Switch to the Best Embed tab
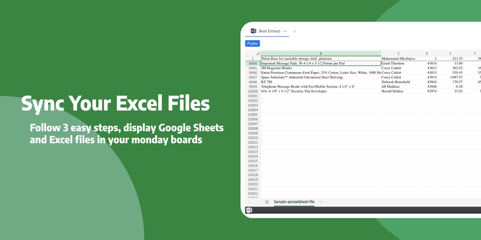Viewport: 481px width, 240px height. 269,31
